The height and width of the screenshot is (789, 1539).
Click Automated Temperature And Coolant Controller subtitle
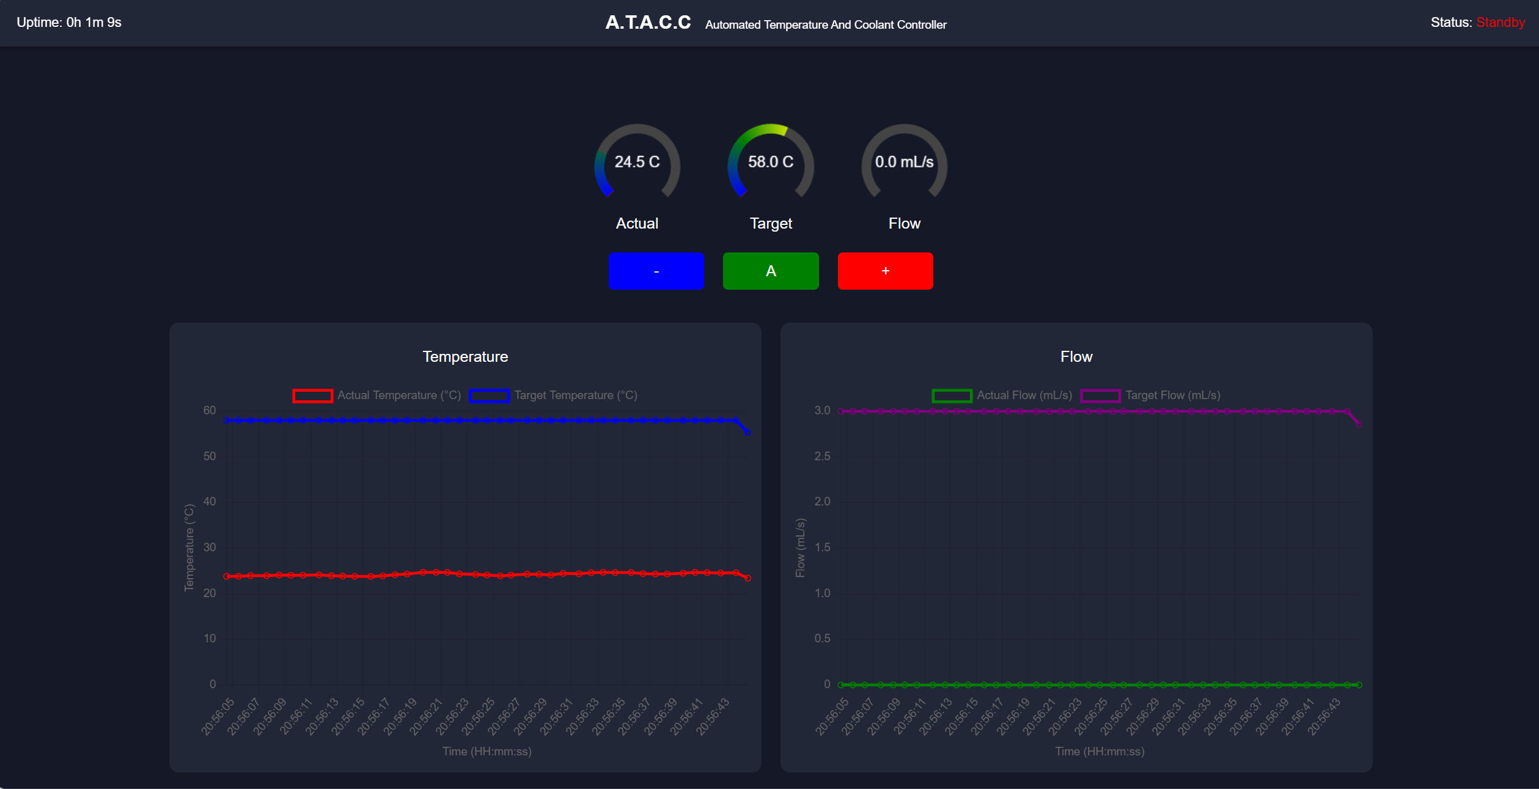(825, 25)
